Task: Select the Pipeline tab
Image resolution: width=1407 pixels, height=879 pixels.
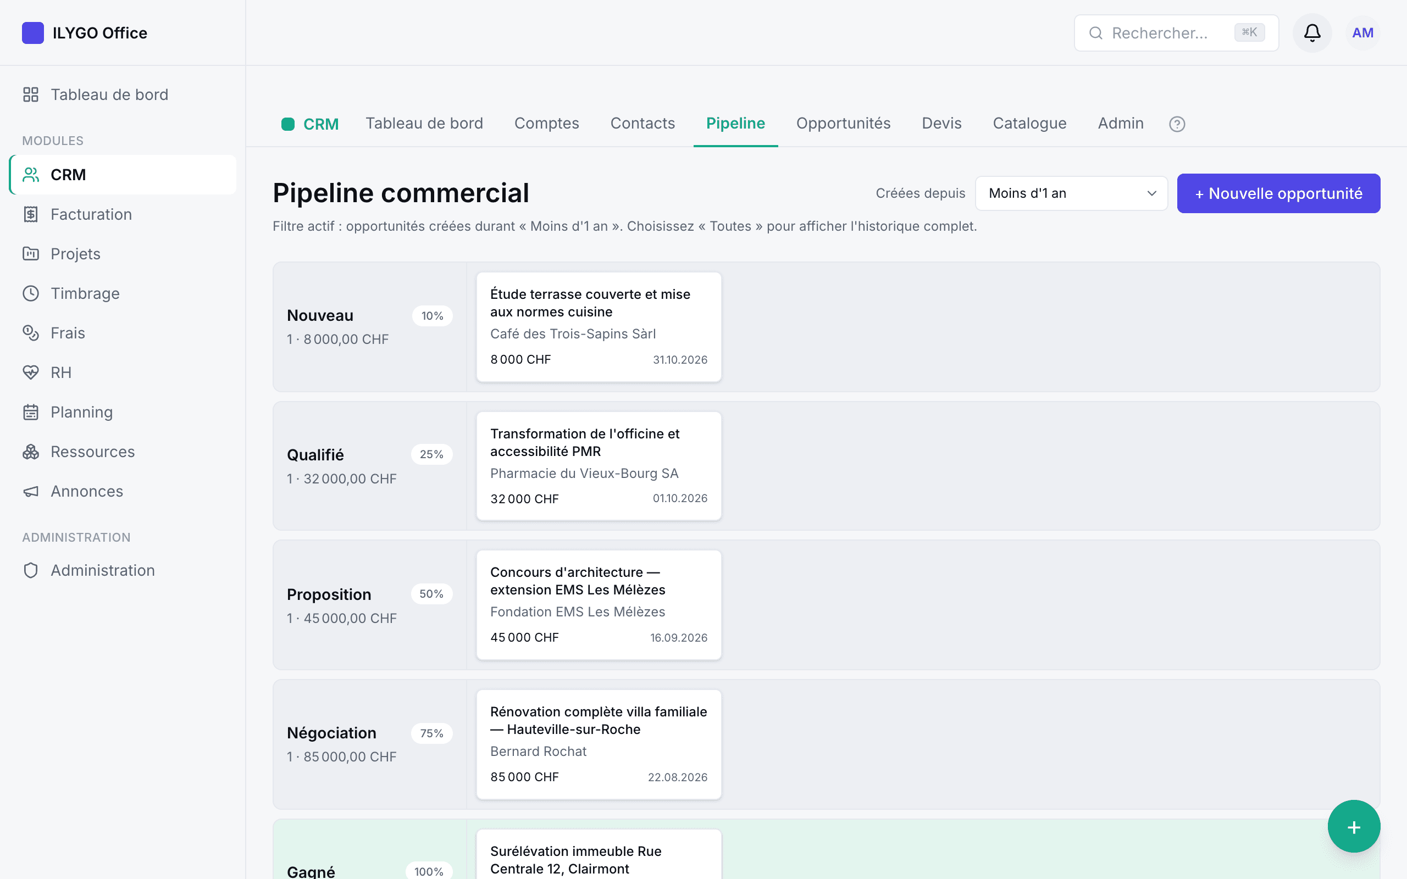Action: click(x=735, y=123)
